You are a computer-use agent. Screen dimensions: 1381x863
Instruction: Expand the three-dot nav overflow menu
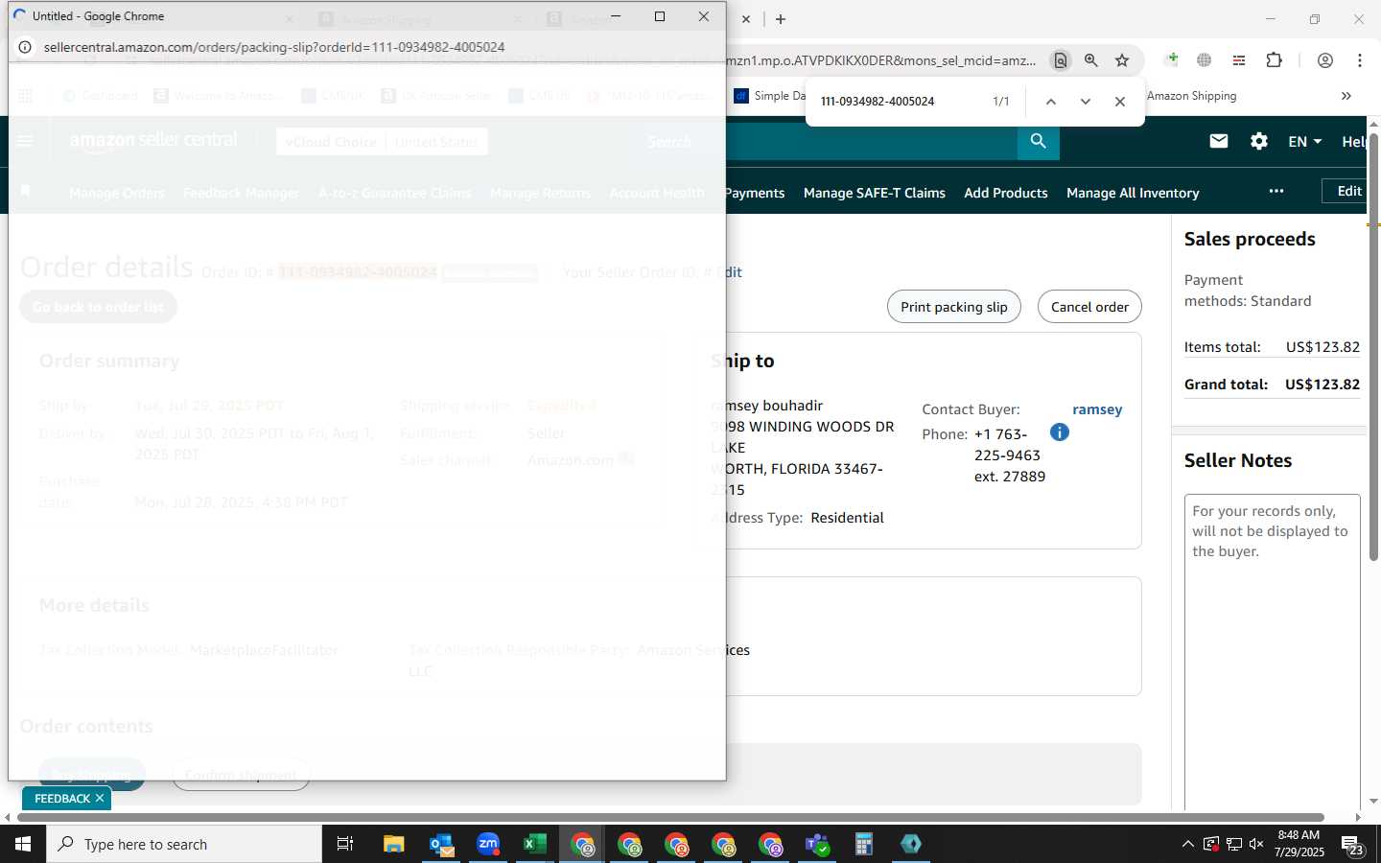(1276, 191)
